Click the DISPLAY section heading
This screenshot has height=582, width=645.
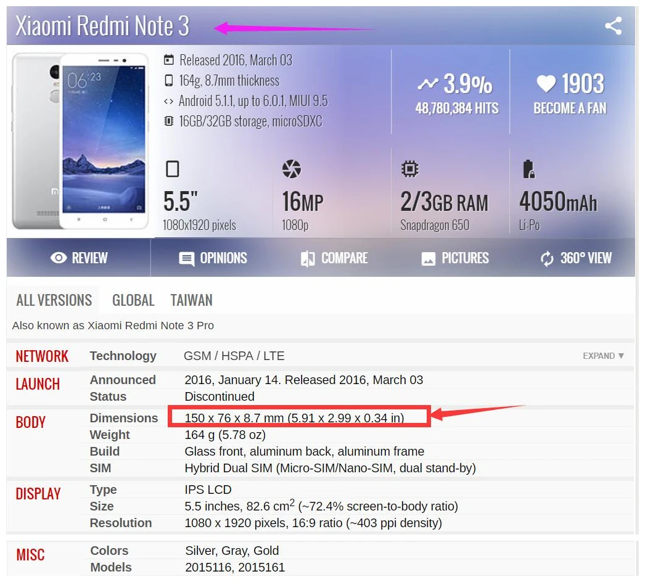point(38,494)
